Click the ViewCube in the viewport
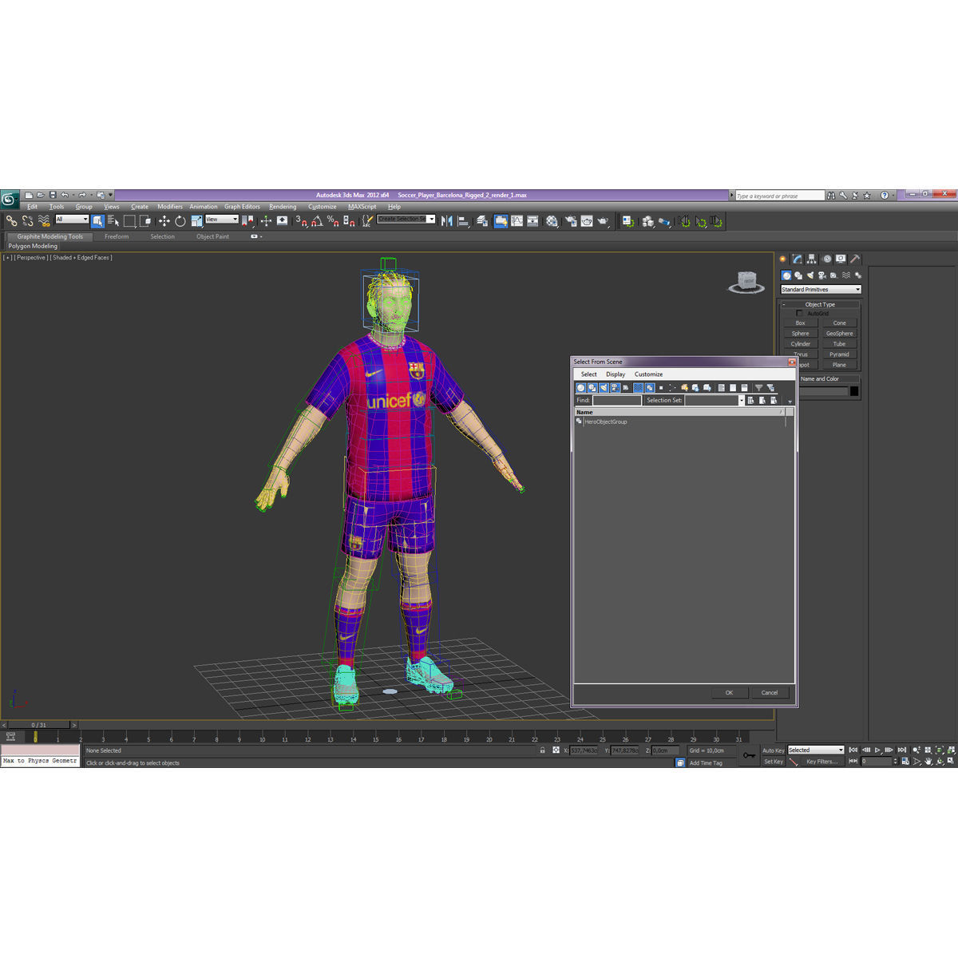 (746, 281)
